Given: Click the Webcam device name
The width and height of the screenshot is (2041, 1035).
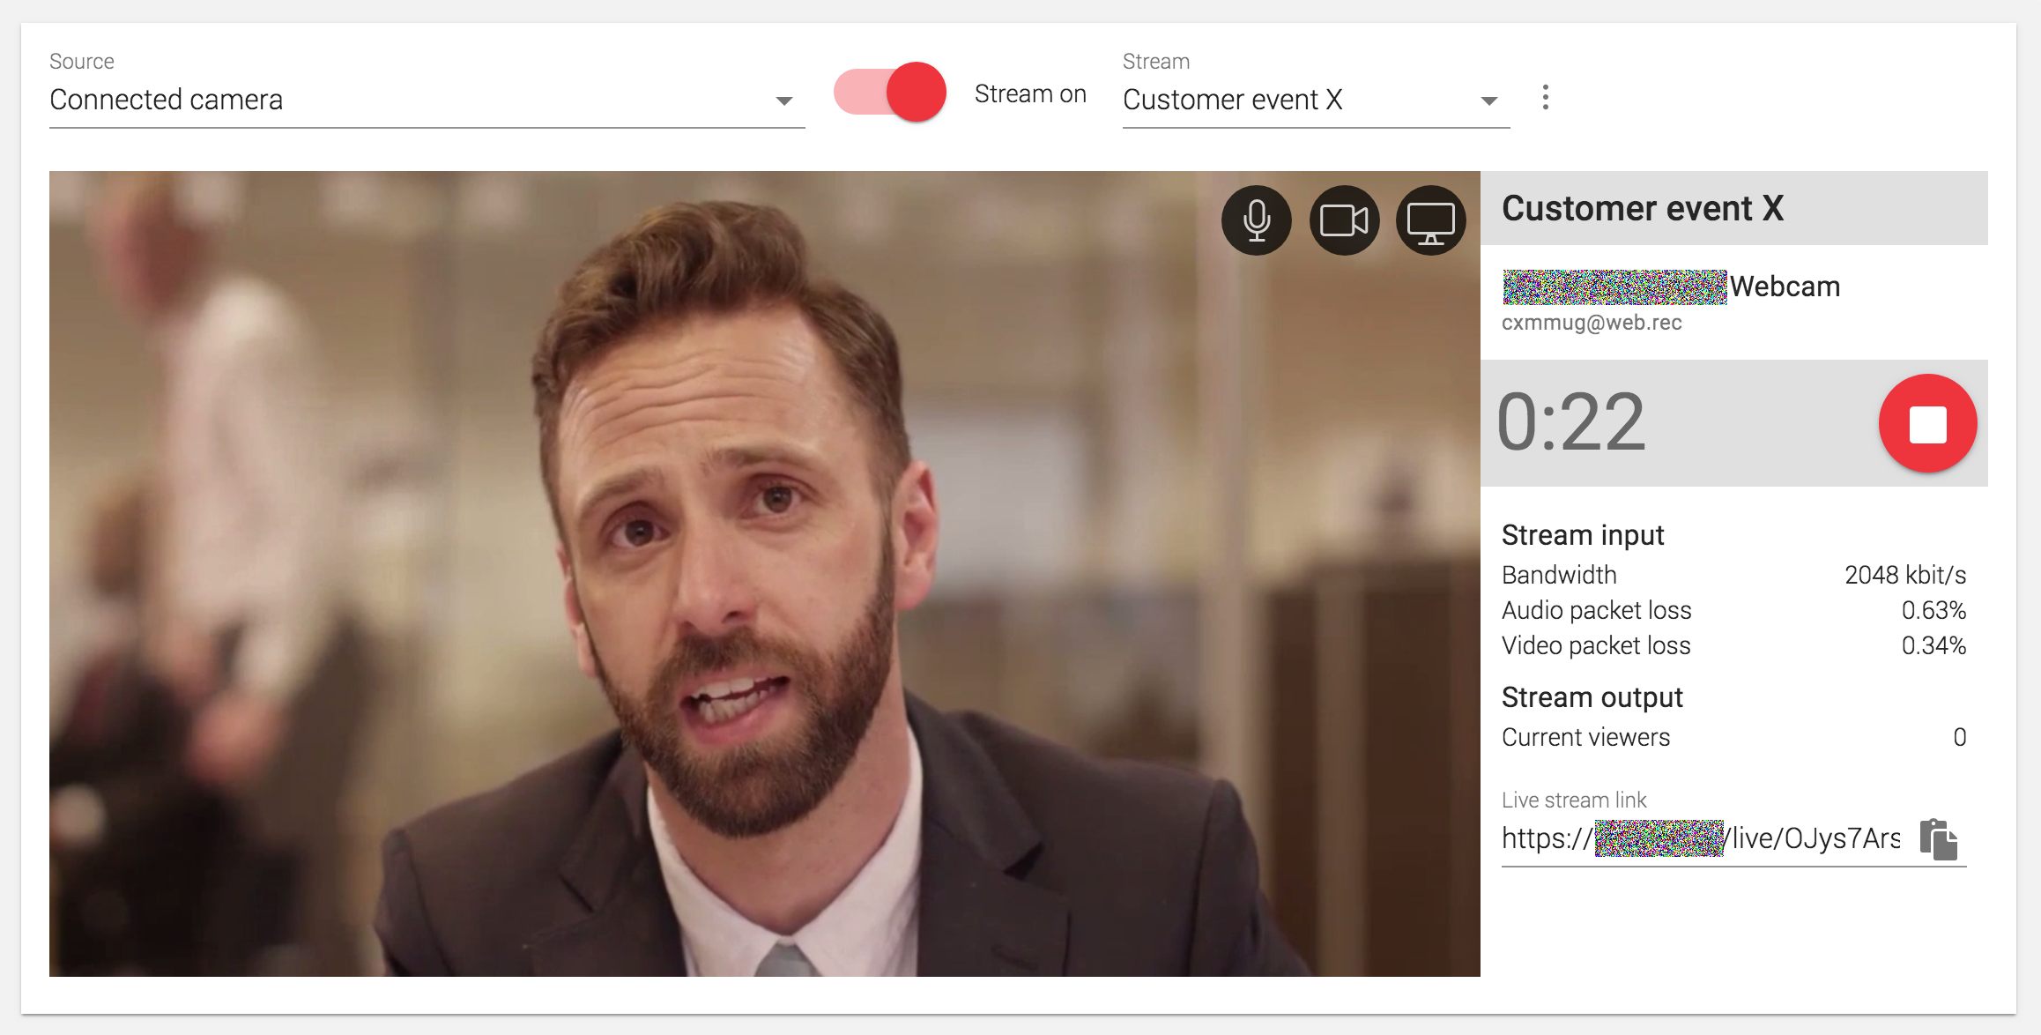Looking at the screenshot, I should tap(1785, 287).
